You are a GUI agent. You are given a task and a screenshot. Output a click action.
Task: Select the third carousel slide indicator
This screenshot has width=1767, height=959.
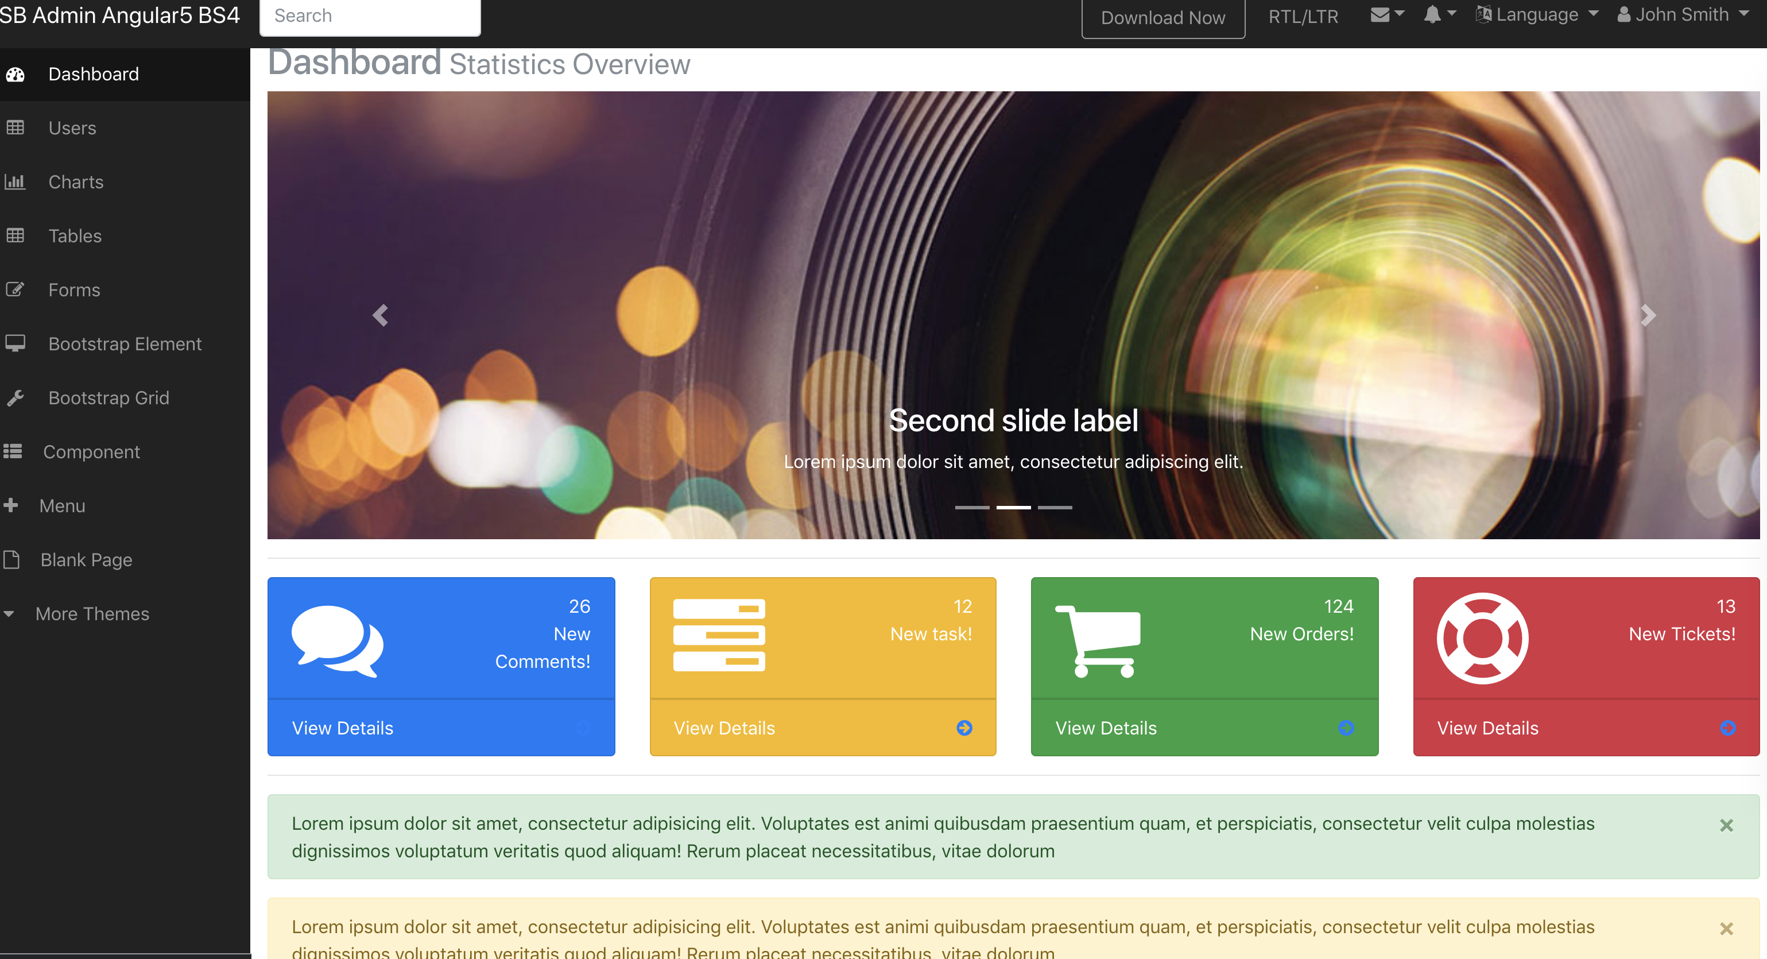coord(1055,508)
